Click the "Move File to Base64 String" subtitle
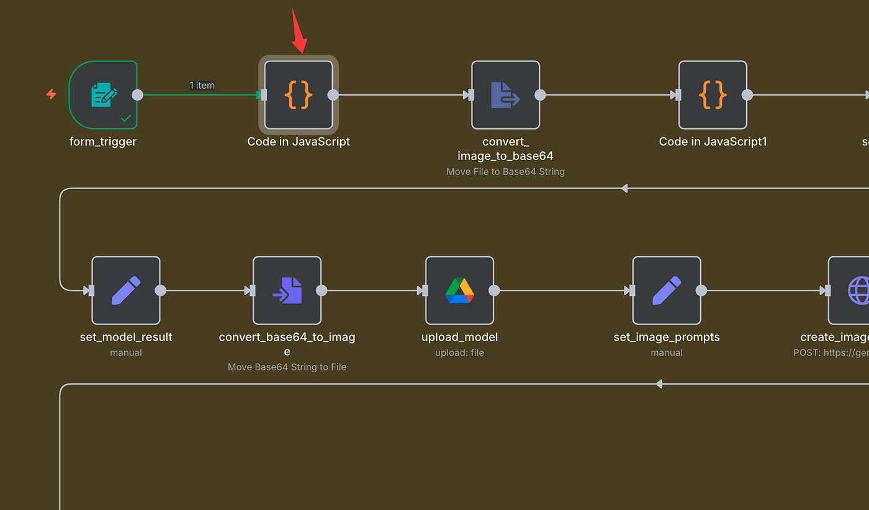 click(505, 171)
